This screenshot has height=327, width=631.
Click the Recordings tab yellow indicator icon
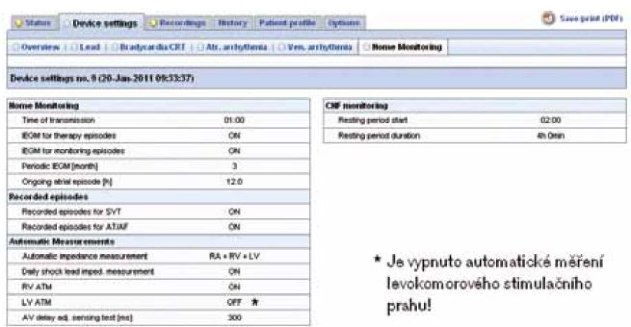coord(154,23)
